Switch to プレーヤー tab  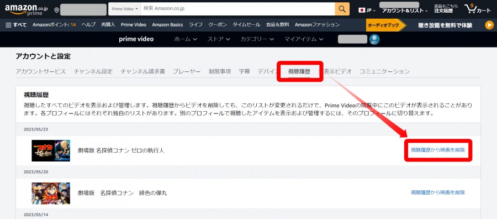click(x=187, y=71)
